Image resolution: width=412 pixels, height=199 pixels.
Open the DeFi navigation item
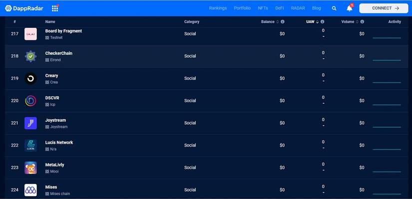(x=280, y=8)
